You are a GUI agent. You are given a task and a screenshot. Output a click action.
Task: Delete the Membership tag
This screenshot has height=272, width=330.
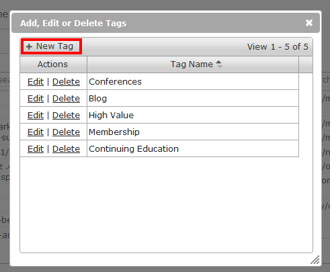pos(66,132)
